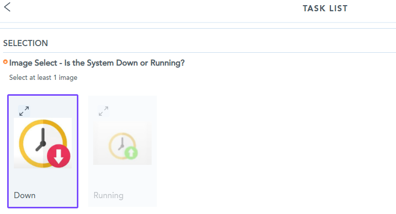The width and height of the screenshot is (396, 214).
Task: Click the red down-arrow badge
Action: point(59,156)
